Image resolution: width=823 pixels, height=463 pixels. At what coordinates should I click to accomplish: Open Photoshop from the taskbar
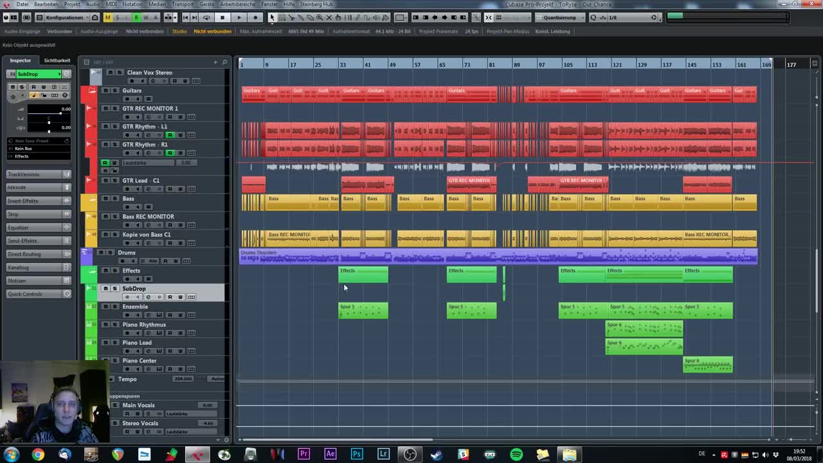point(356,455)
